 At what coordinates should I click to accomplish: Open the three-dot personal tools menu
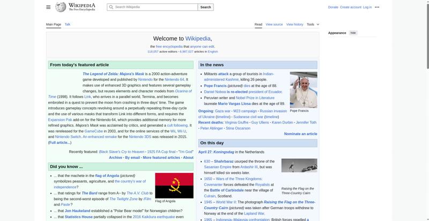coord(377,7)
